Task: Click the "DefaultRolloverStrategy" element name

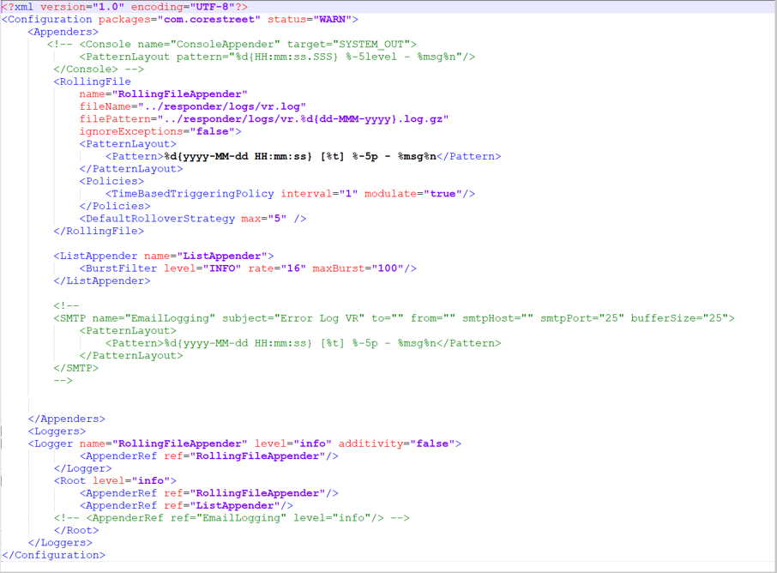Action: [160, 218]
